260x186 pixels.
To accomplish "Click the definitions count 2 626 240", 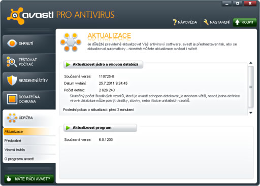I will [107, 90].
